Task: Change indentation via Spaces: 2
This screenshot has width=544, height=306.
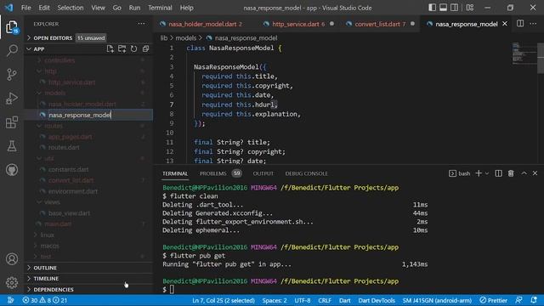Action: (275, 300)
